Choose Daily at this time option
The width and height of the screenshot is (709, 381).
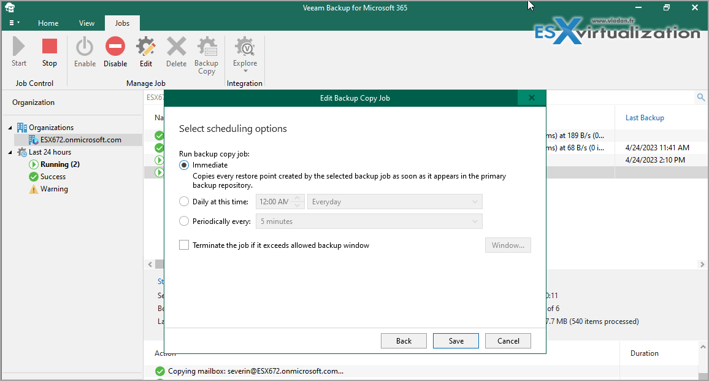click(184, 201)
